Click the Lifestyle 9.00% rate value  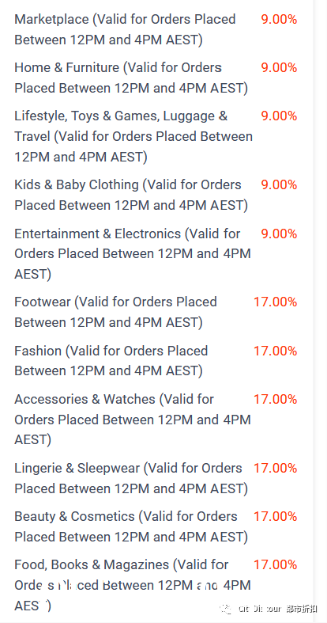[279, 116]
